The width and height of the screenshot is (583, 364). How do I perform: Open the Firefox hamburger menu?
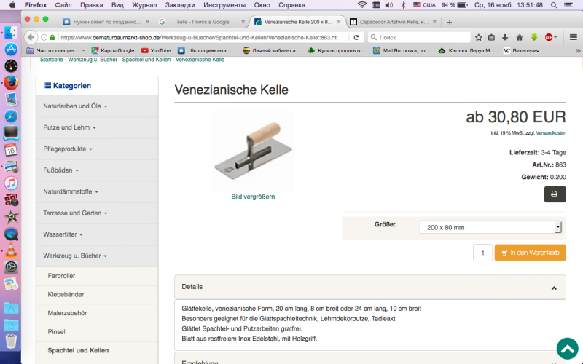573,37
